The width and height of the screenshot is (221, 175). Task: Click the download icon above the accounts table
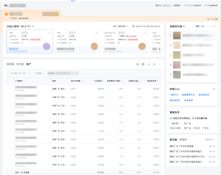click(148, 64)
